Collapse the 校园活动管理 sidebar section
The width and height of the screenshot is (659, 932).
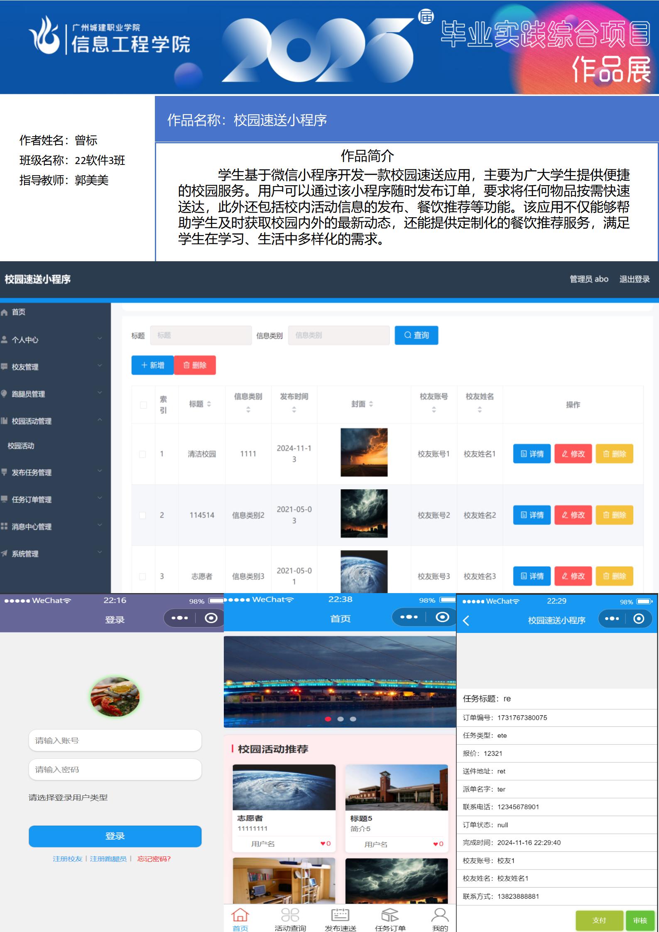point(52,421)
